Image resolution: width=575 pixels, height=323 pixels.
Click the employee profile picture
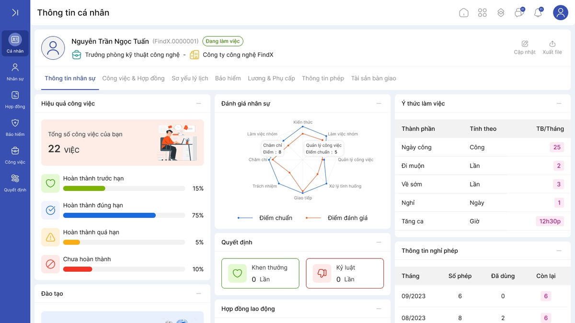tap(53, 48)
